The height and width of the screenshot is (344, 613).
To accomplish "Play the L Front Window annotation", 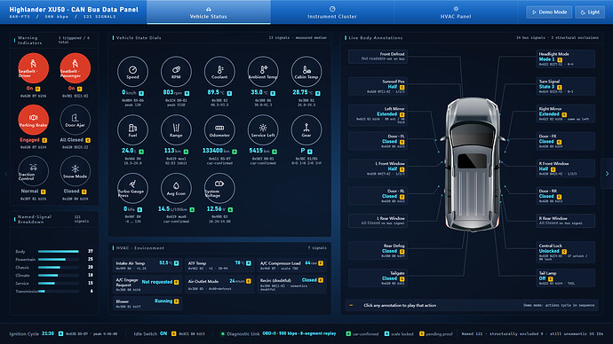I will (x=378, y=168).
